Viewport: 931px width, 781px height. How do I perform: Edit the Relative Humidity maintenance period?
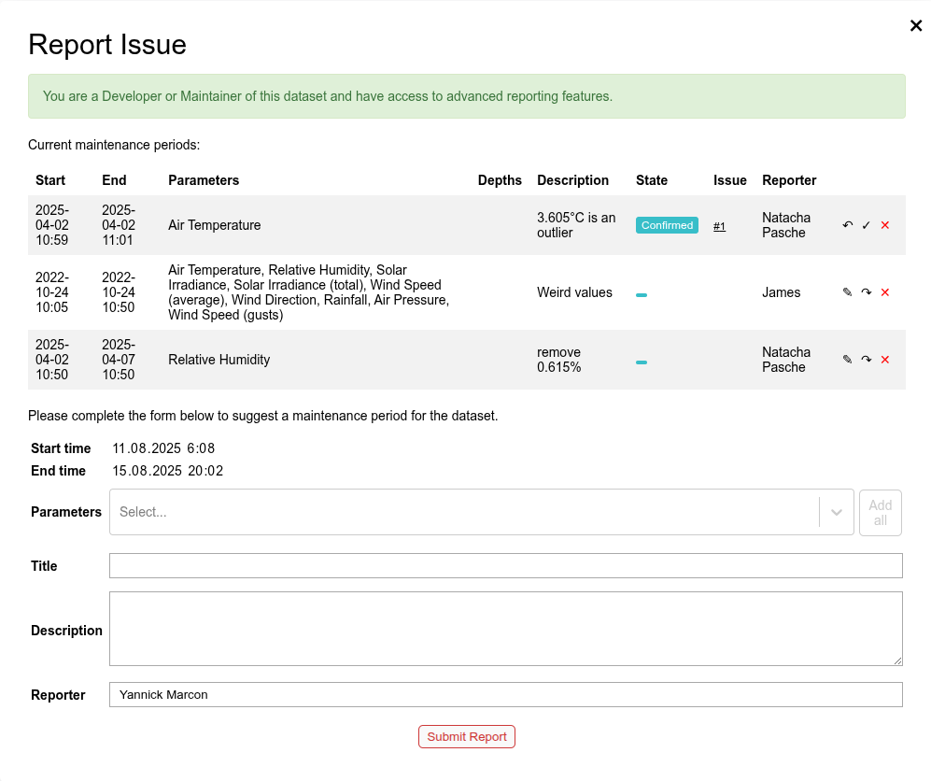(x=847, y=360)
